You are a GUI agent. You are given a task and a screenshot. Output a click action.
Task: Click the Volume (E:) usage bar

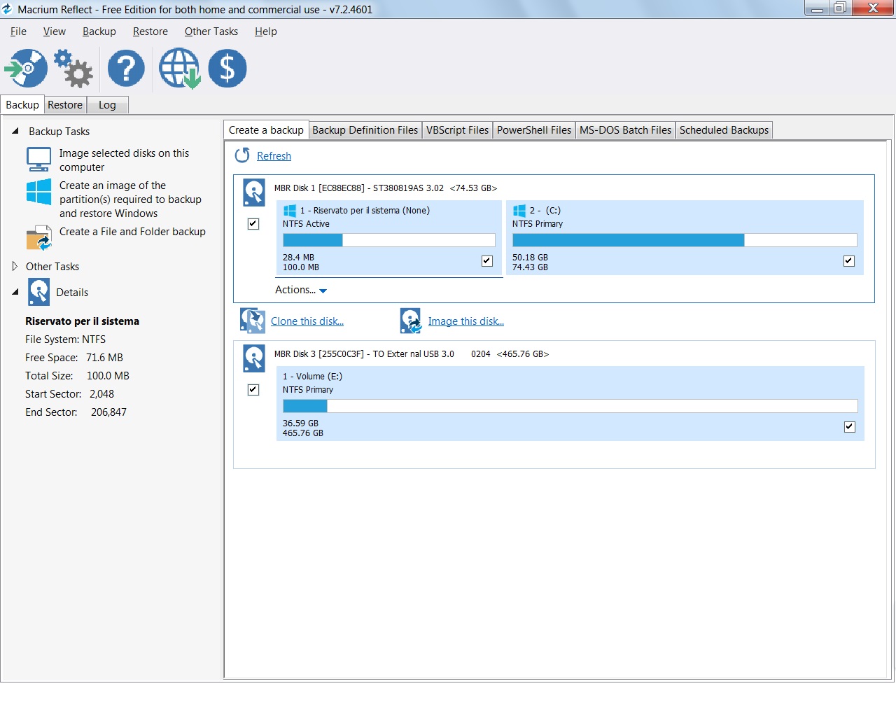[x=570, y=406]
